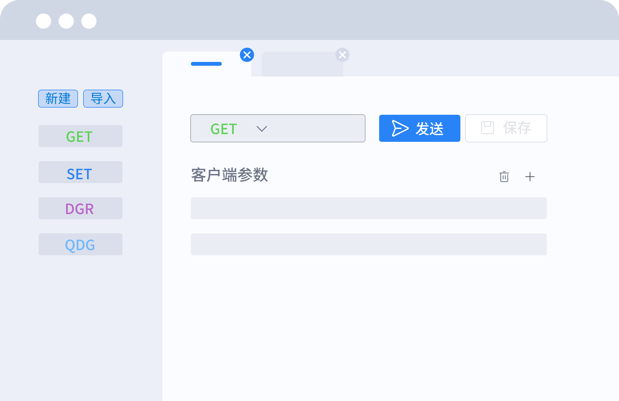This screenshot has width=619, height=401.
Task: Open the SET request in sidebar
Action: point(81,172)
